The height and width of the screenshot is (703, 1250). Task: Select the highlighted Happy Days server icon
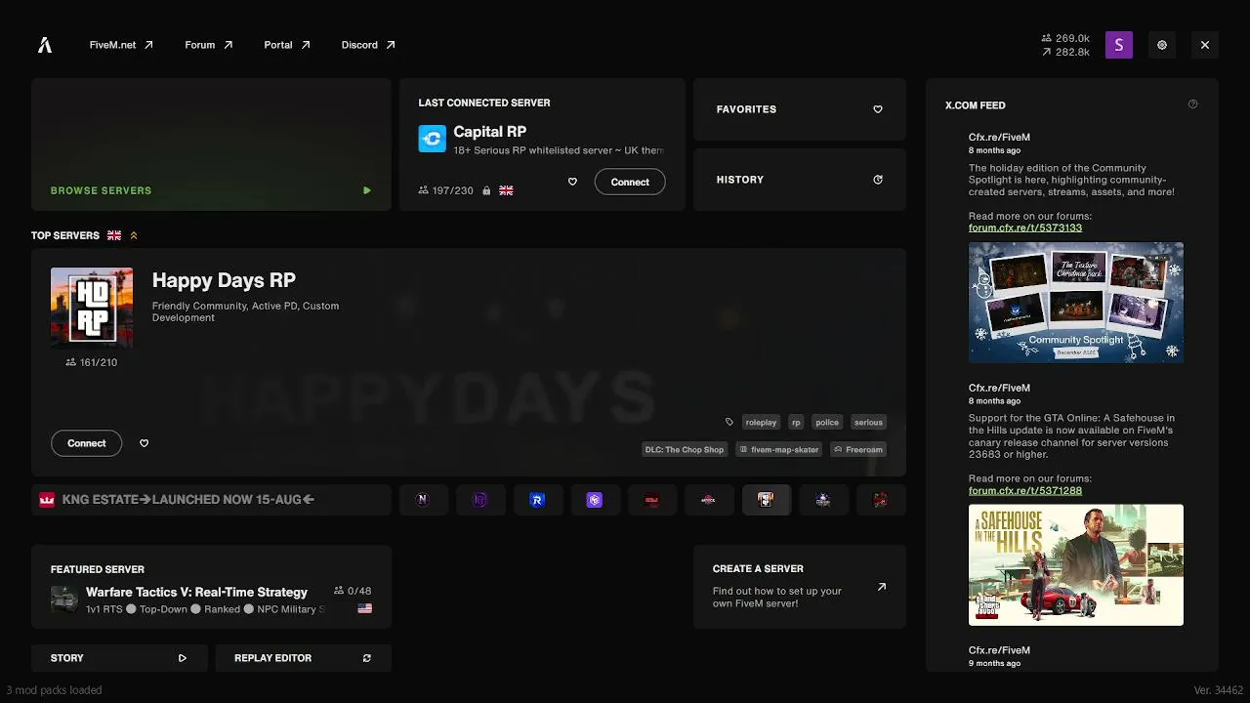tap(766, 500)
